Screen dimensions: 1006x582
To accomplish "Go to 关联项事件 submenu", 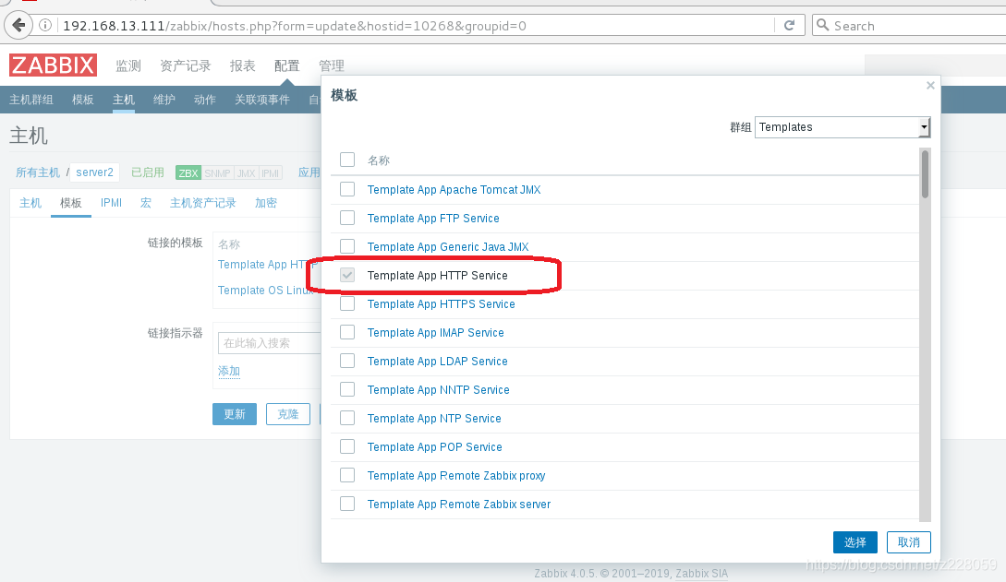I will 261,100.
